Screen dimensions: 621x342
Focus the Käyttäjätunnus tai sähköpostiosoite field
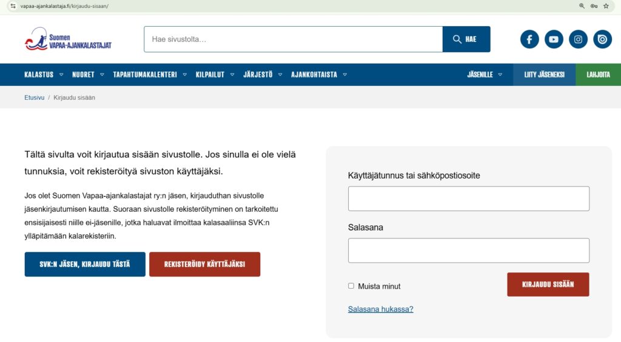[x=469, y=199]
